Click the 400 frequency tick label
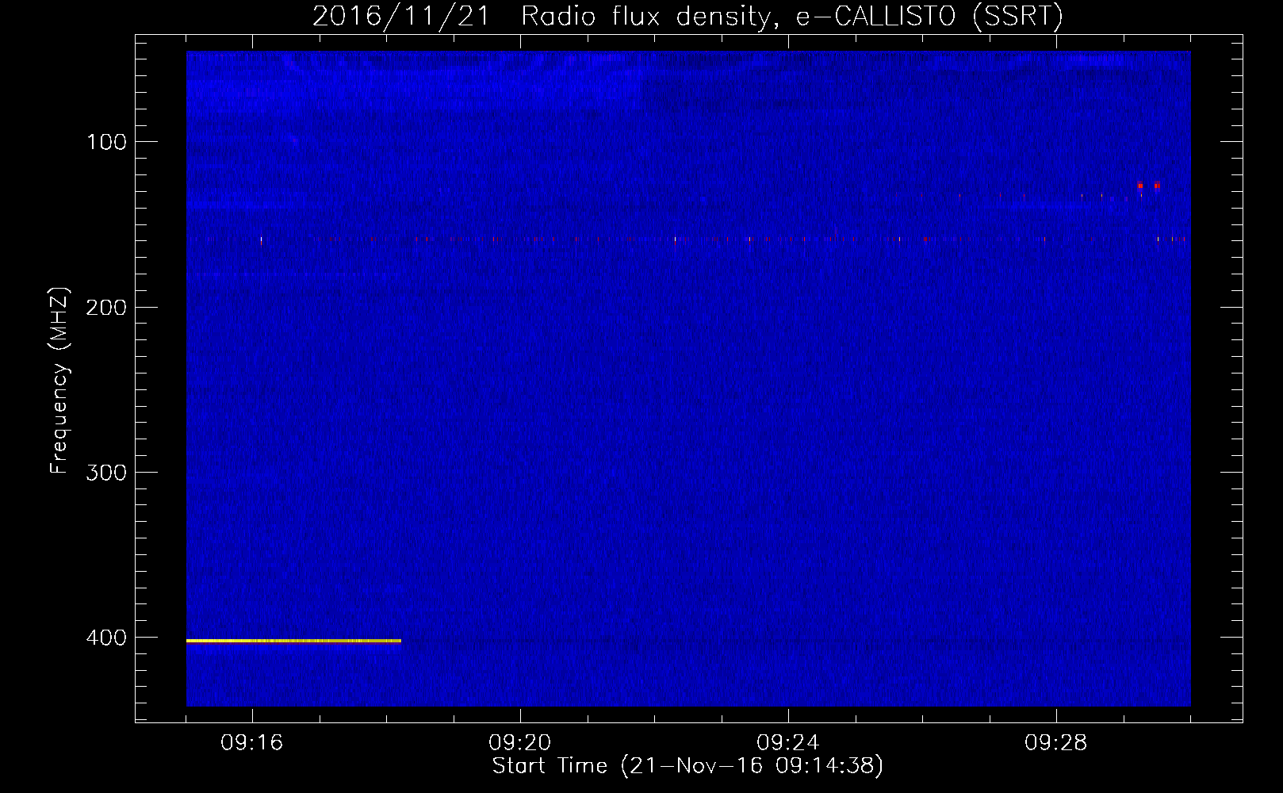This screenshot has height=793, width=1283. (107, 637)
